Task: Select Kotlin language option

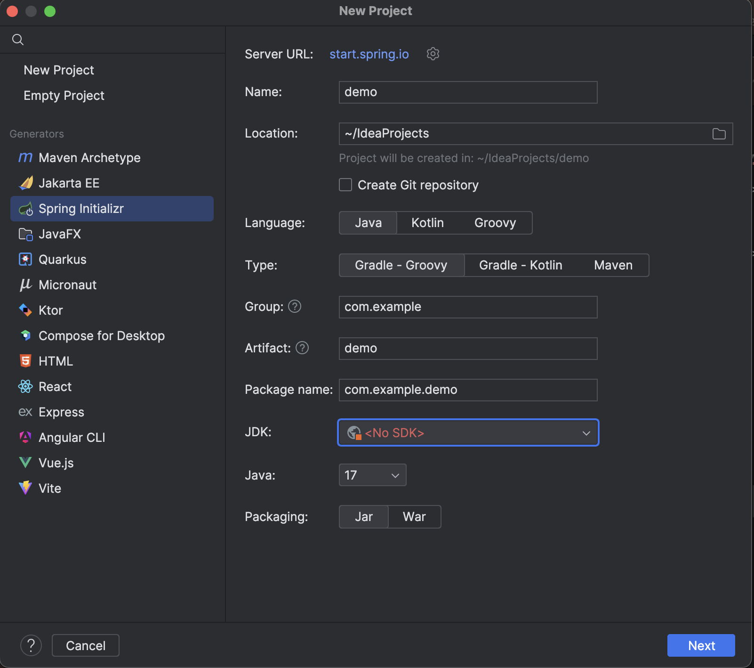Action: pos(427,223)
